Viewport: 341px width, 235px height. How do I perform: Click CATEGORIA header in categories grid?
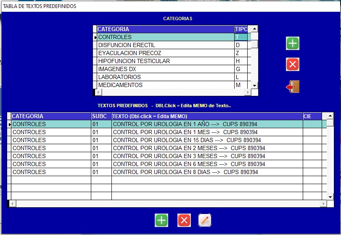[x=166, y=29]
